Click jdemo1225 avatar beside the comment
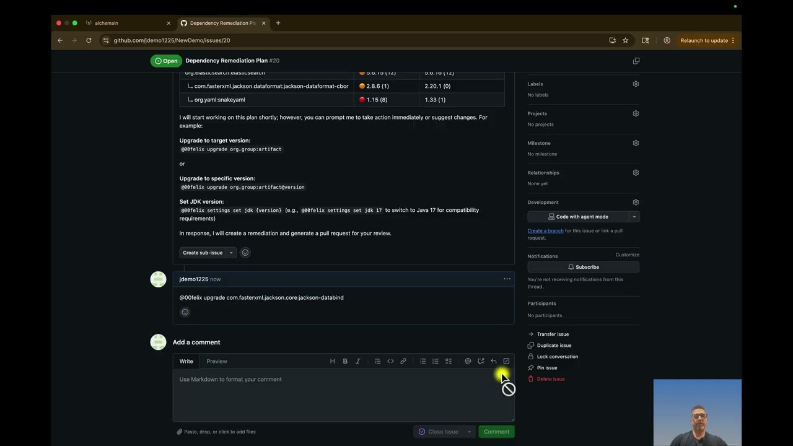The width and height of the screenshot is (793, 446). tap(159, 279)
